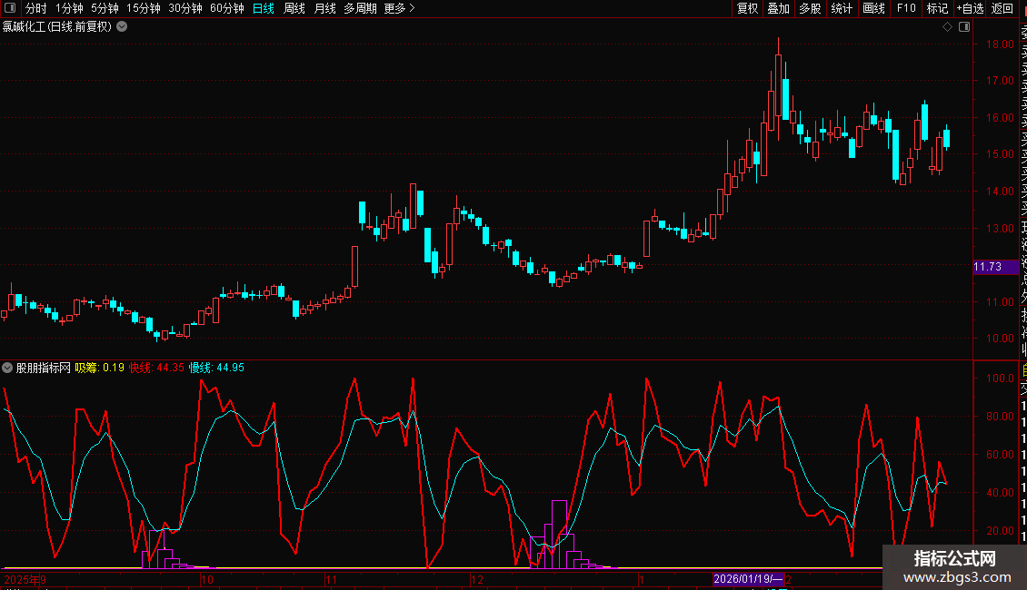Switch to 日线 daily chart

point(264,8)
